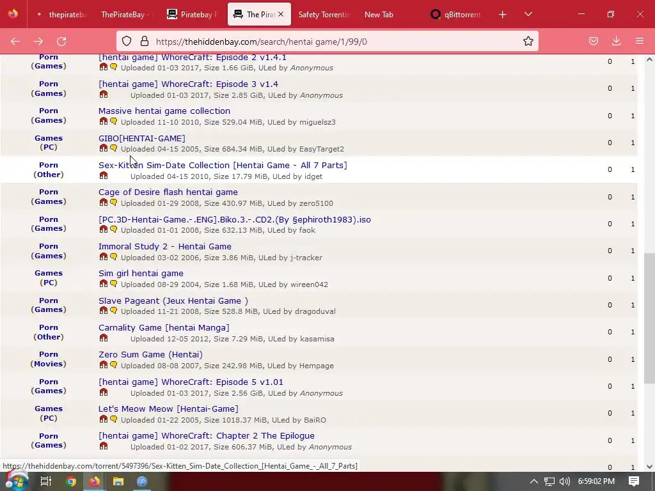Go forward one page in Firefox
This screenshot has height=491, width=655.
(x=38, y=42)
